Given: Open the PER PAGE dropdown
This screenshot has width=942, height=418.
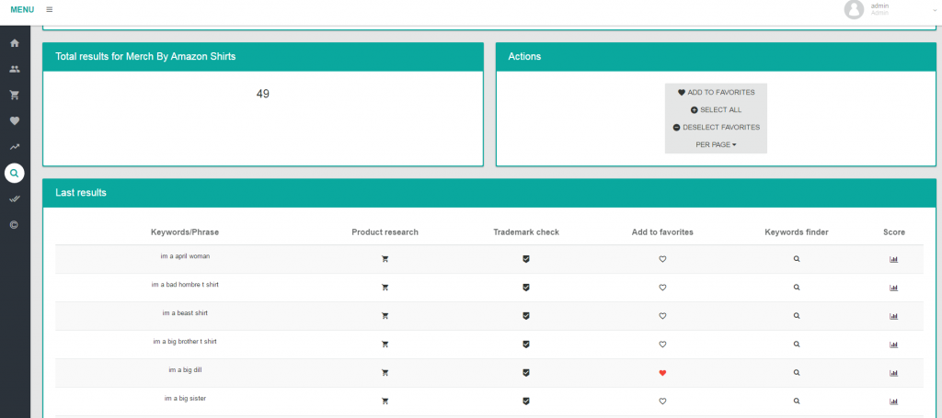Looking at the screenshot, I should 716,144.
